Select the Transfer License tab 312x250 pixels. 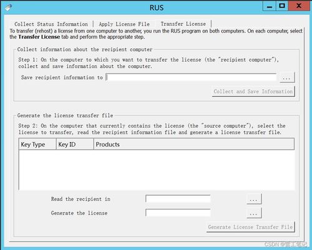[x=183, y=24]
